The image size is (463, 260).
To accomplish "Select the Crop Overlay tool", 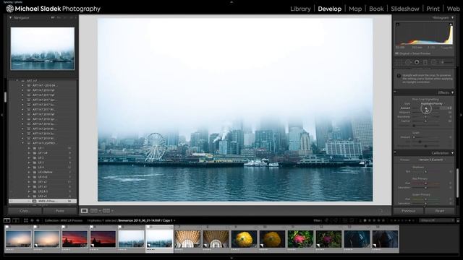I will 399,62.
